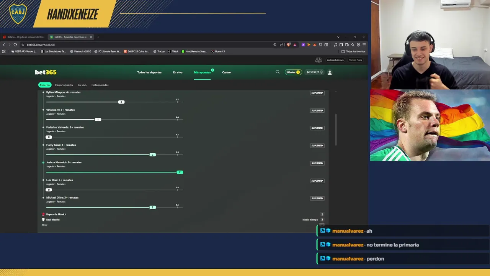Click Harry Kane shots progress marker

pyautogui.click(x=152, y=154)
